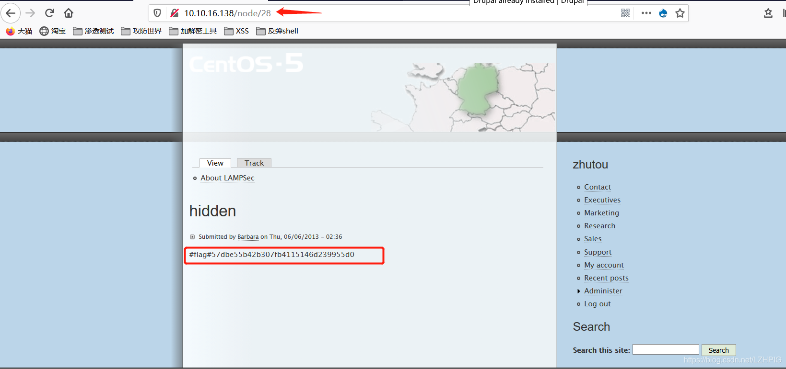Image resolution: width=786 pixels, height=369 pixels.
Task: Open the My account link
Action: (x=604, y=265)
